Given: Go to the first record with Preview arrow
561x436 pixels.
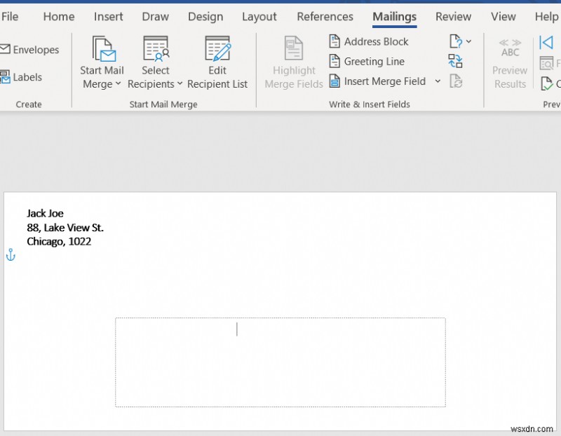Looking at the screenshot, I should 546,42.
